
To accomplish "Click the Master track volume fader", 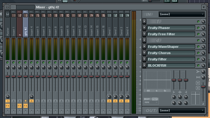I will click(x=7, y=76).
